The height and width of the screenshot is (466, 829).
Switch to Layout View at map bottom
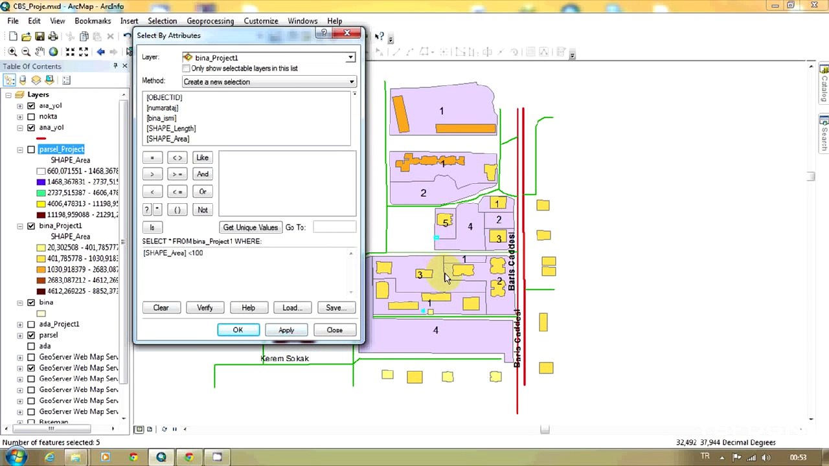coord(150,429)
